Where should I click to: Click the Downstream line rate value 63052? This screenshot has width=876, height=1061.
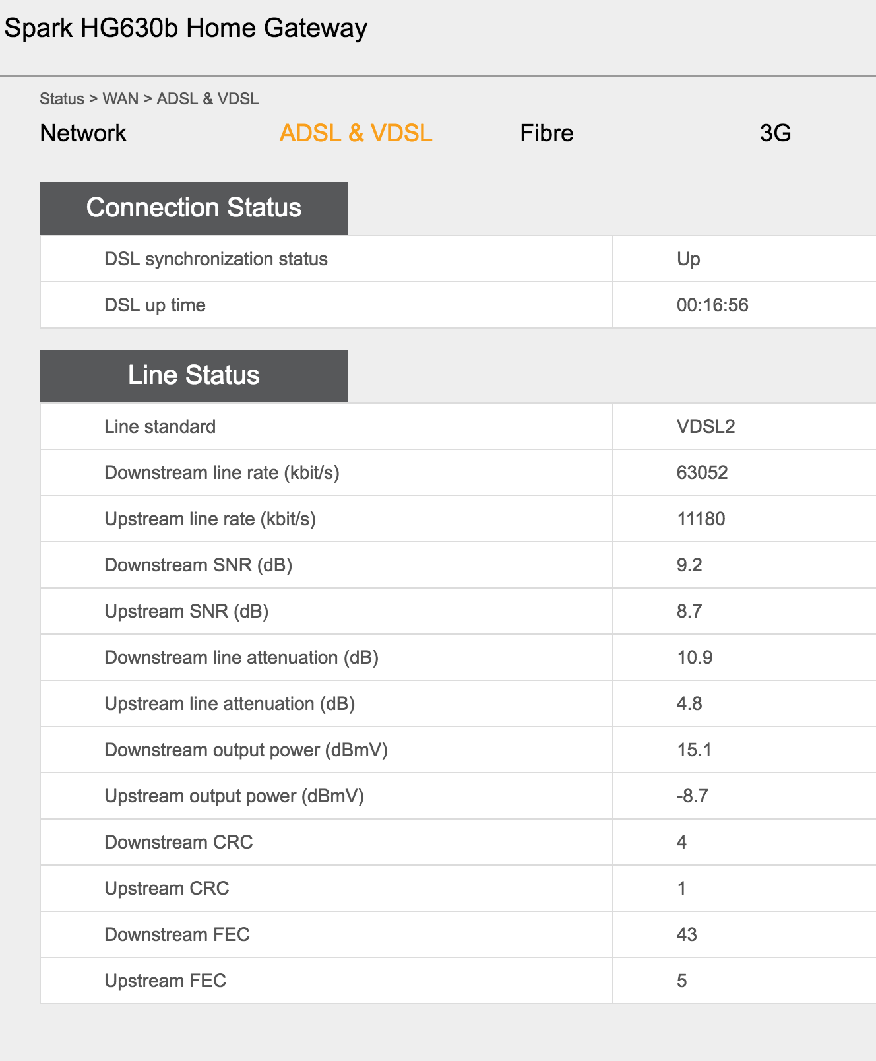702,472
